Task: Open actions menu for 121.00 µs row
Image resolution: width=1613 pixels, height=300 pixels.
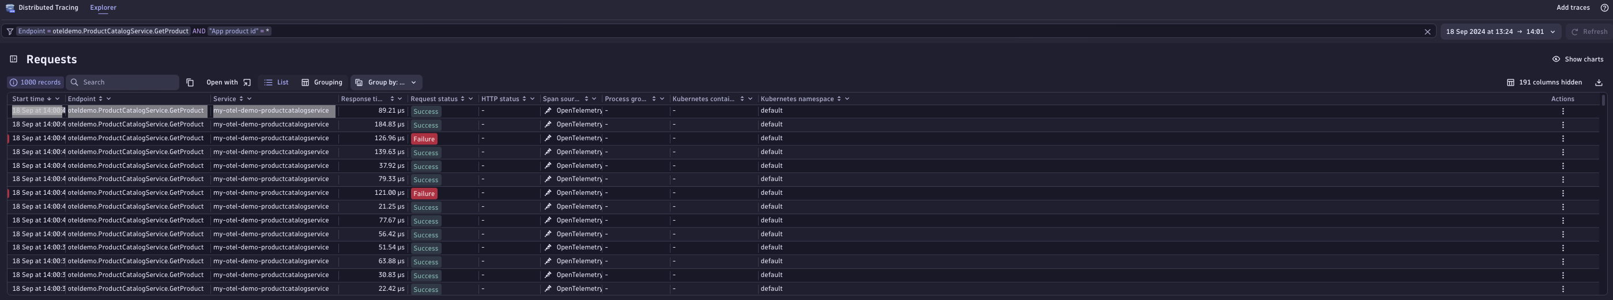Action: pos(1562,193)
